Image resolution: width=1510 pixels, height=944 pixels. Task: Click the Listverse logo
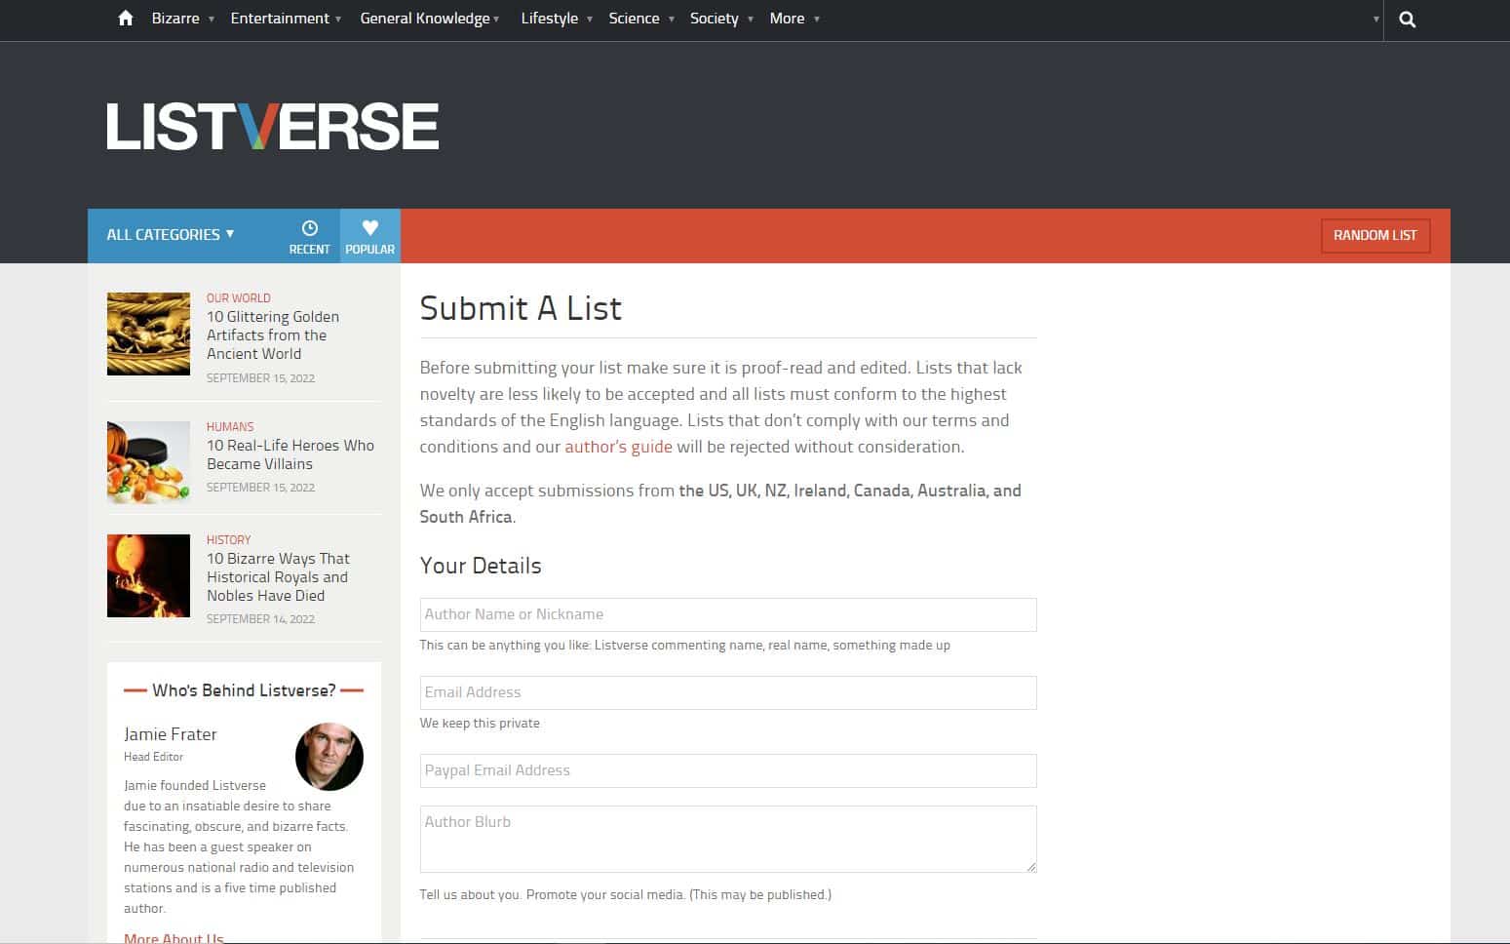click(273, 127)
